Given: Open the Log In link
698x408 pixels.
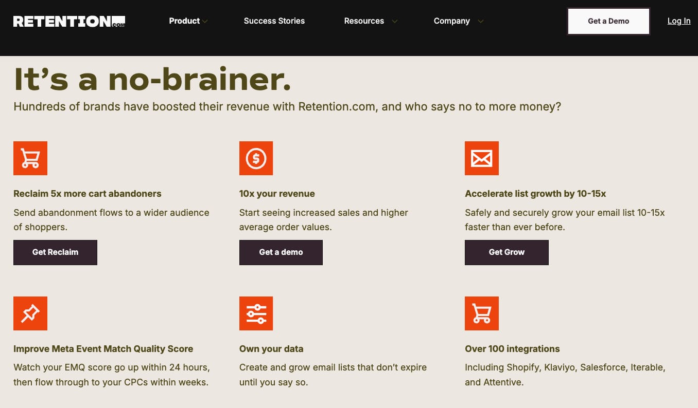Looking at the screenshot, I should pyautogui.click(x=678, y=21).
